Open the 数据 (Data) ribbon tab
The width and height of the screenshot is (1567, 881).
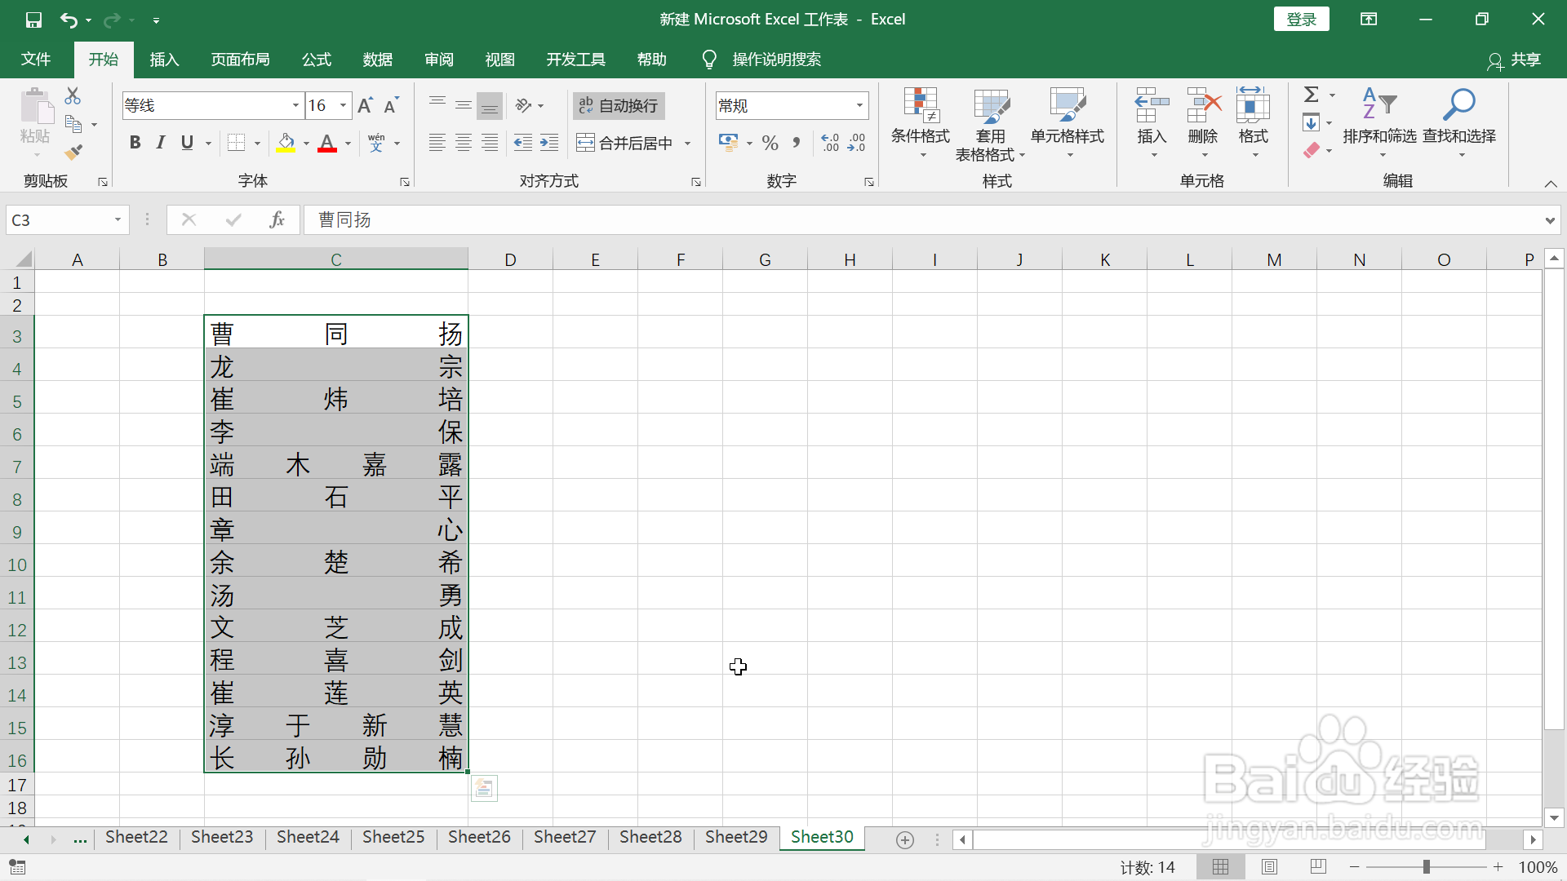click(377, 60)
